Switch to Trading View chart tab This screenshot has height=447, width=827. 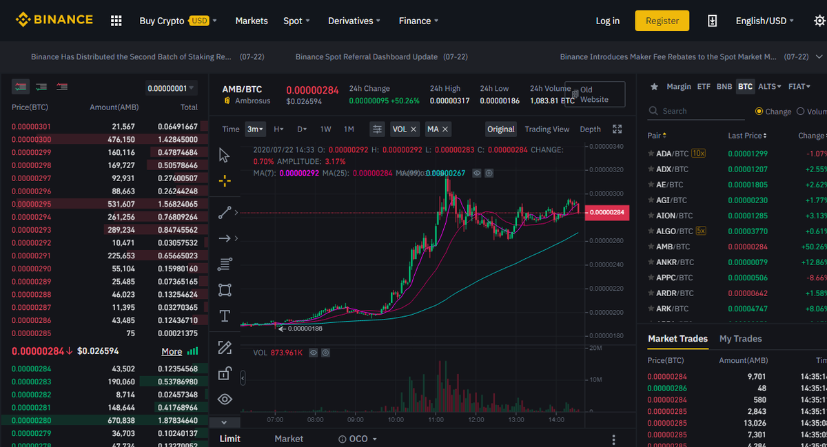[547, 129]
